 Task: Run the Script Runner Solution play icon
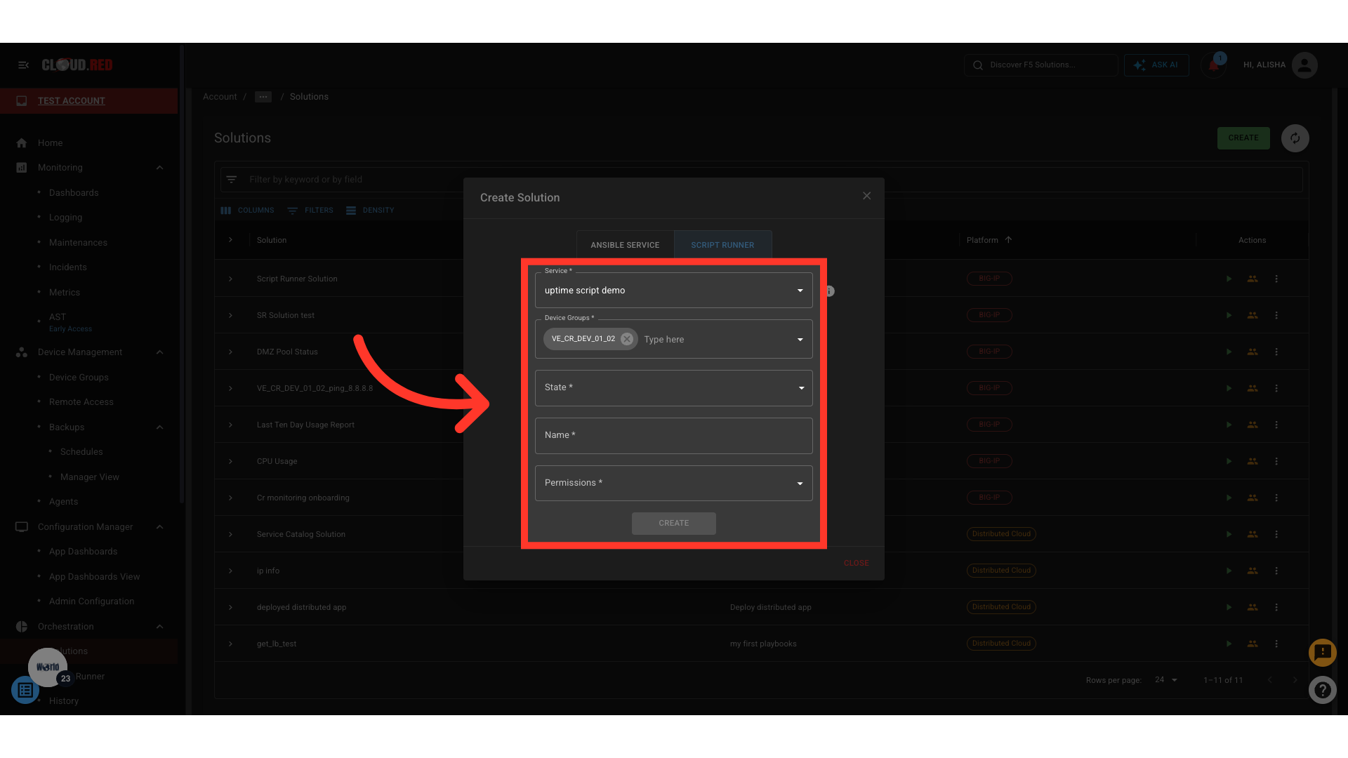(x=1229, y=279)
